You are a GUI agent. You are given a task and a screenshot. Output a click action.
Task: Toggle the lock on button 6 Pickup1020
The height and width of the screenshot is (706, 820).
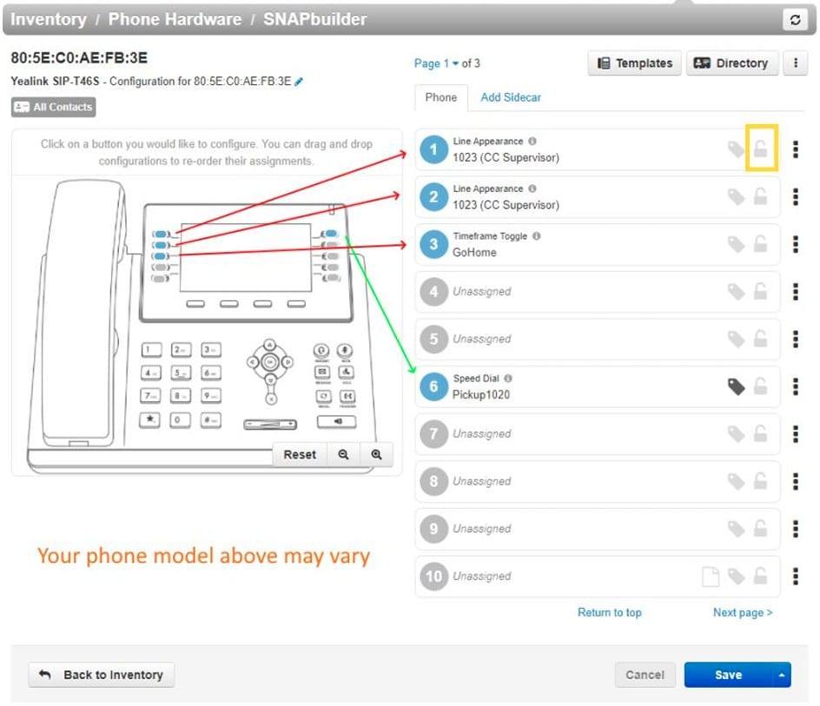pyautogui.click(x=760, y=386)
